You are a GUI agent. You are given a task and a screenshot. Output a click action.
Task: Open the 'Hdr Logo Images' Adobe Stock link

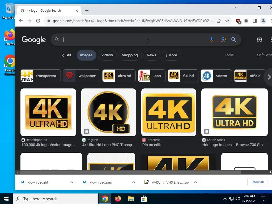pyautogui.click(x=234, y=145)
